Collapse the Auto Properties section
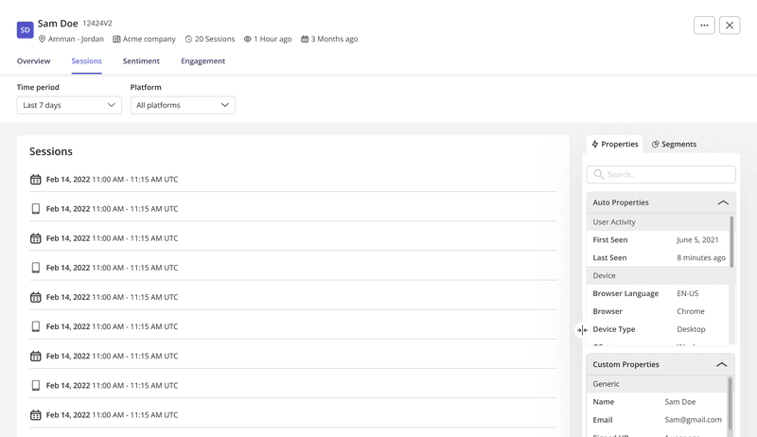Screen dimensions: 757x437 [x=723, y=202]
